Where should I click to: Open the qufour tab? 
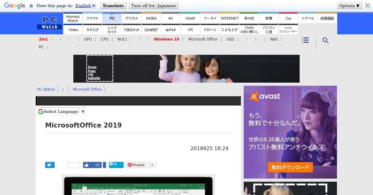[x=171, y=30]
